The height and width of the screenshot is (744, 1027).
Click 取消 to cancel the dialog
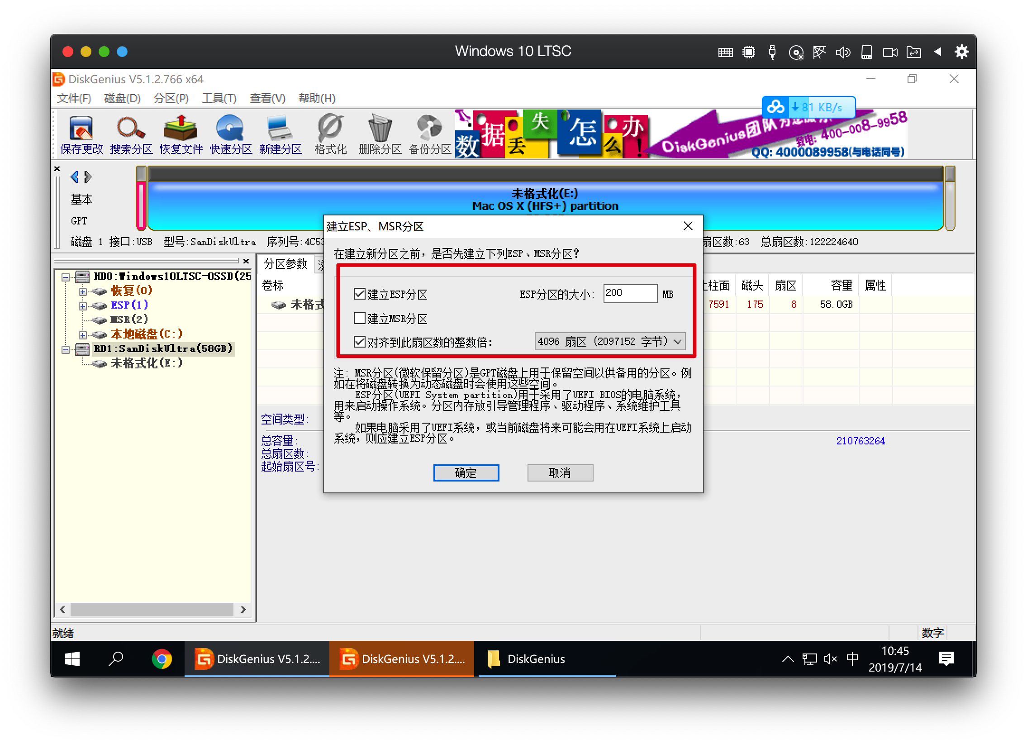coord(560,473)
